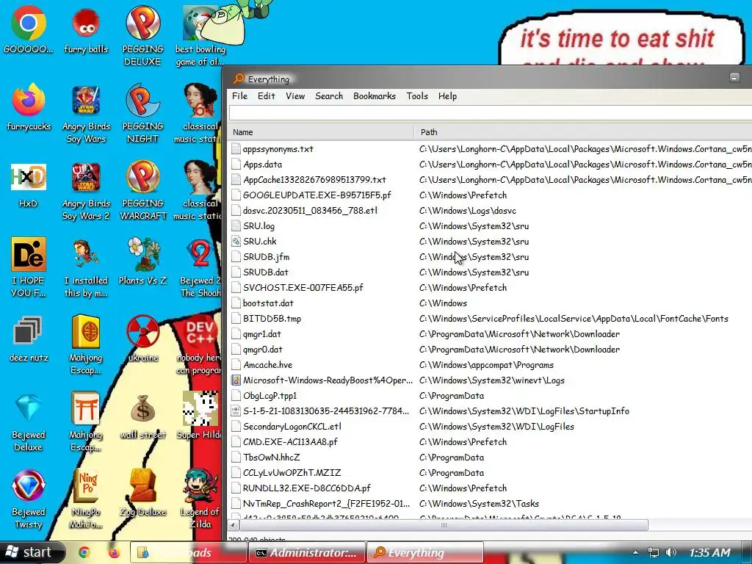This screenshot has width=752, height=564.
Task: Select the CMD.EXE-AC113AA8.pf file row
Action: (490, 441)
